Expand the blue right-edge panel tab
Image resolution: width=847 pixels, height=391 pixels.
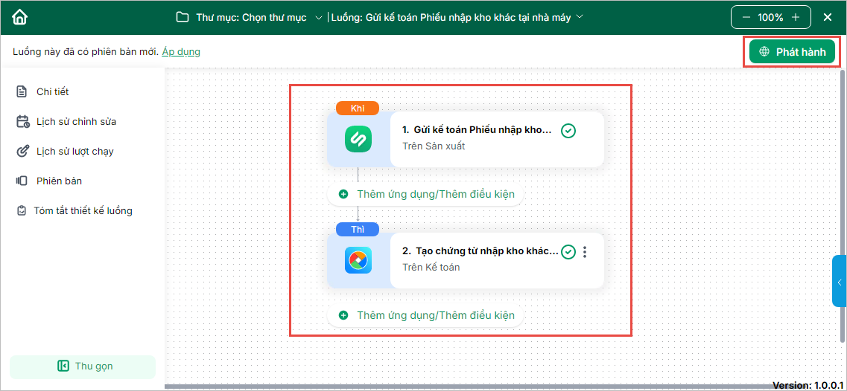point(840,282)
